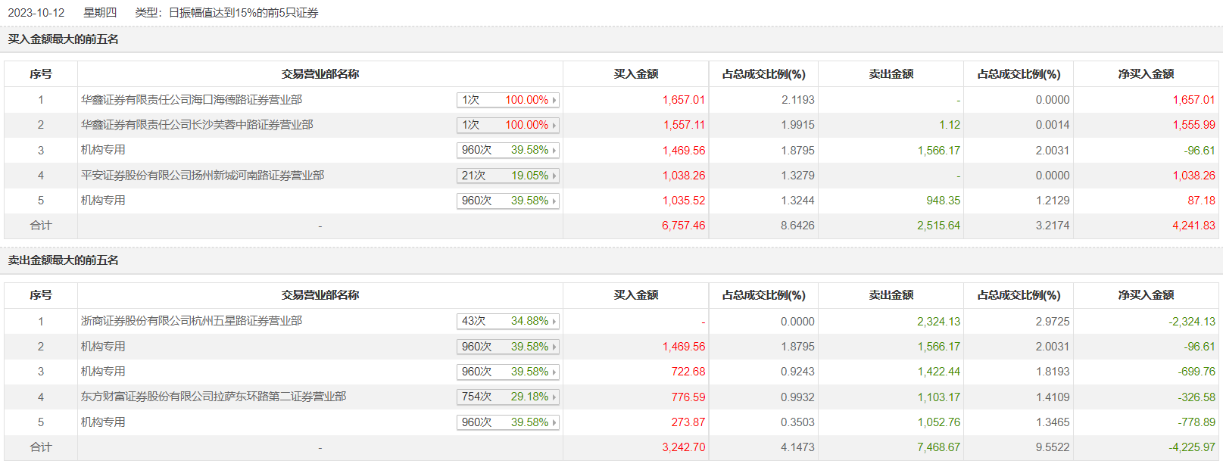Image resolution: width=1223 pixels, height=467 pixels.
Task: Expand 960次 39.58% box in buy table row 5
Action: [x=507, y=201]
